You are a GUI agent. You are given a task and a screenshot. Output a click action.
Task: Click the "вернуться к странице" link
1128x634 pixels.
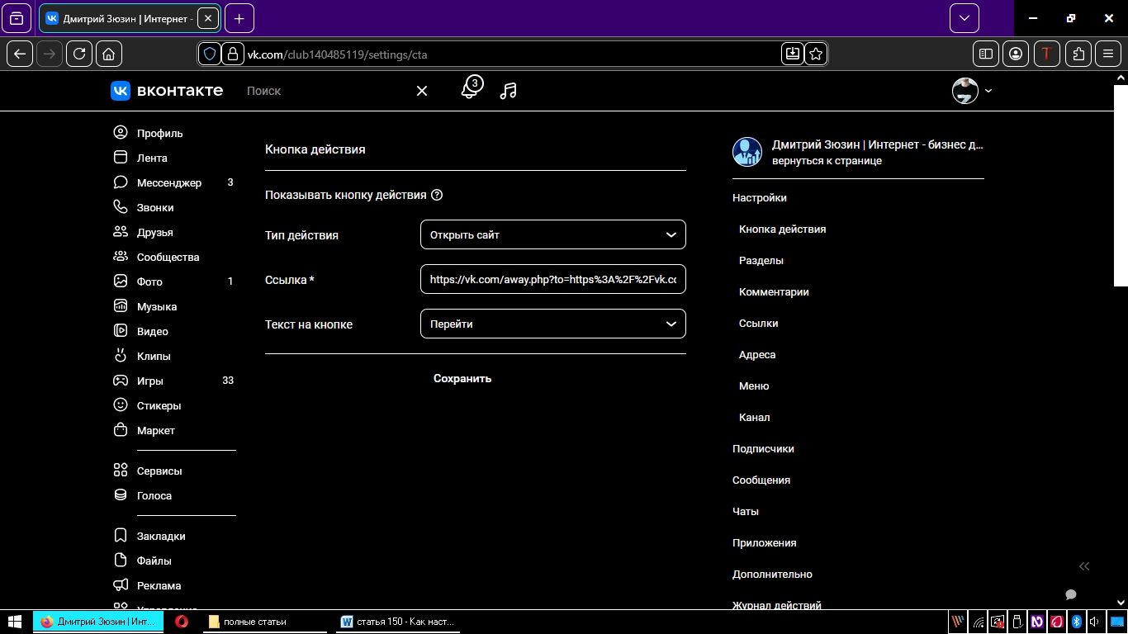(827, 161)
